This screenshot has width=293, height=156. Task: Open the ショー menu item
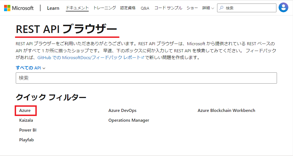pyautogui.click(x=192, y=8)
